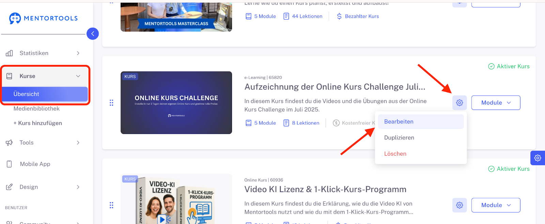
Task: Grab the drag handle of Online Kurs Challenge course
Action: [111, 103]
